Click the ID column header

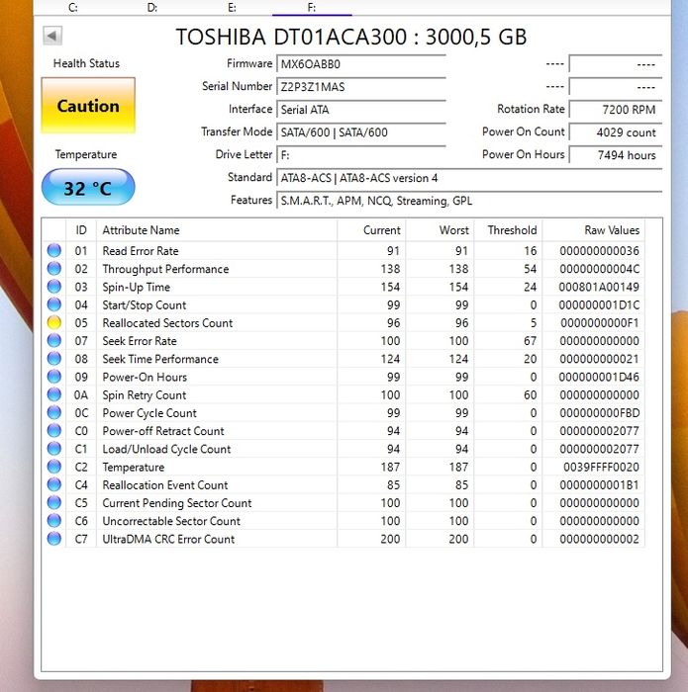[81, 230]
